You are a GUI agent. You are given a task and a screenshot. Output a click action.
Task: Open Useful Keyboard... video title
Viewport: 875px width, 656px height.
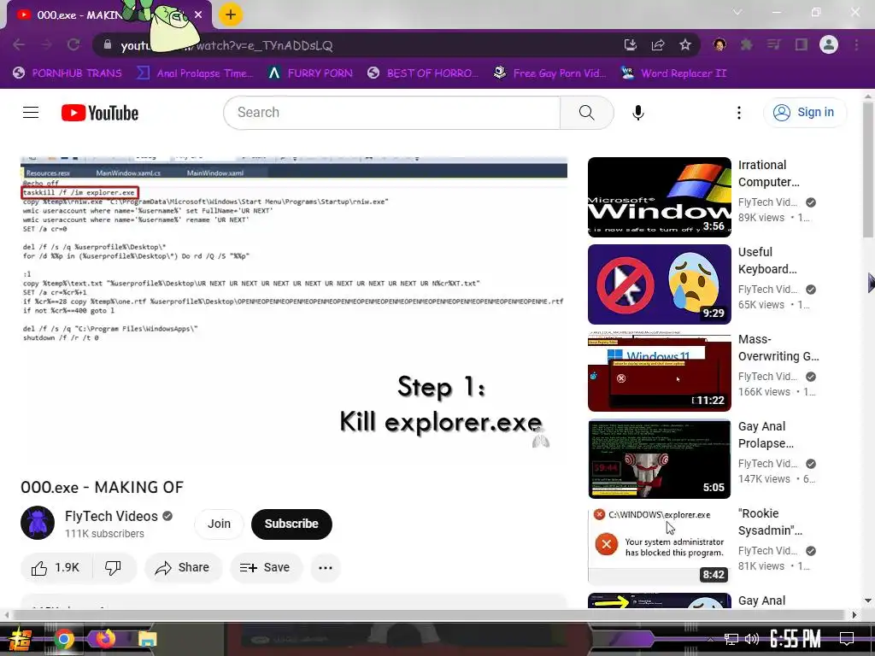[x=767, y=261]
